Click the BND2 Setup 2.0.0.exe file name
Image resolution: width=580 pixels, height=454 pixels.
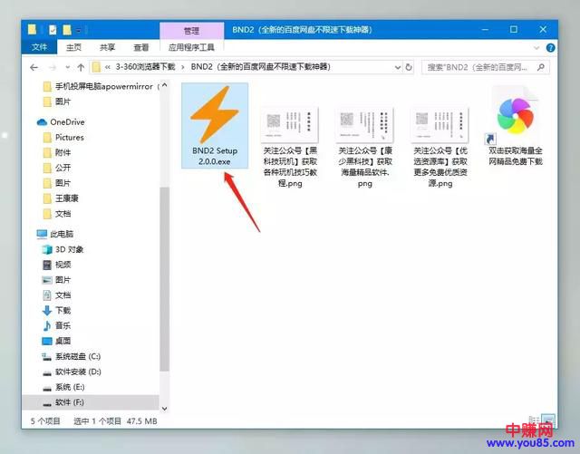pyautogui.click(x=215, y=156)
